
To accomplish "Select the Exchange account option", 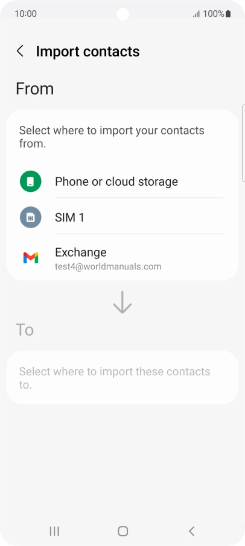I will 122,258.
